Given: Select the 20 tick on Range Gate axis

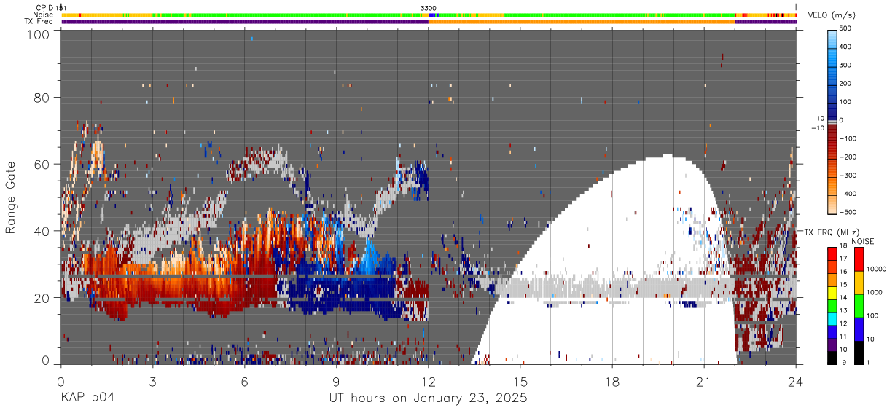Looking at the screenshot, I should (42, 298).
